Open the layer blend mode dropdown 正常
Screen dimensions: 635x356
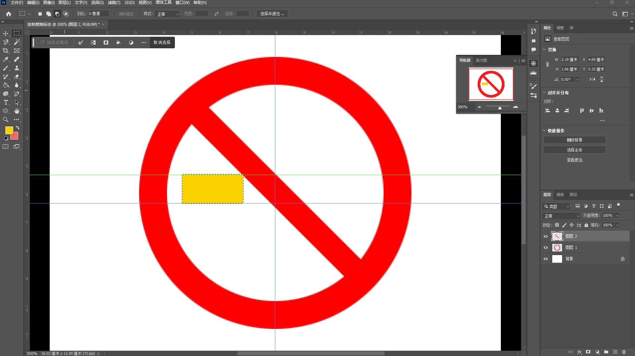(x=561, y=216)
